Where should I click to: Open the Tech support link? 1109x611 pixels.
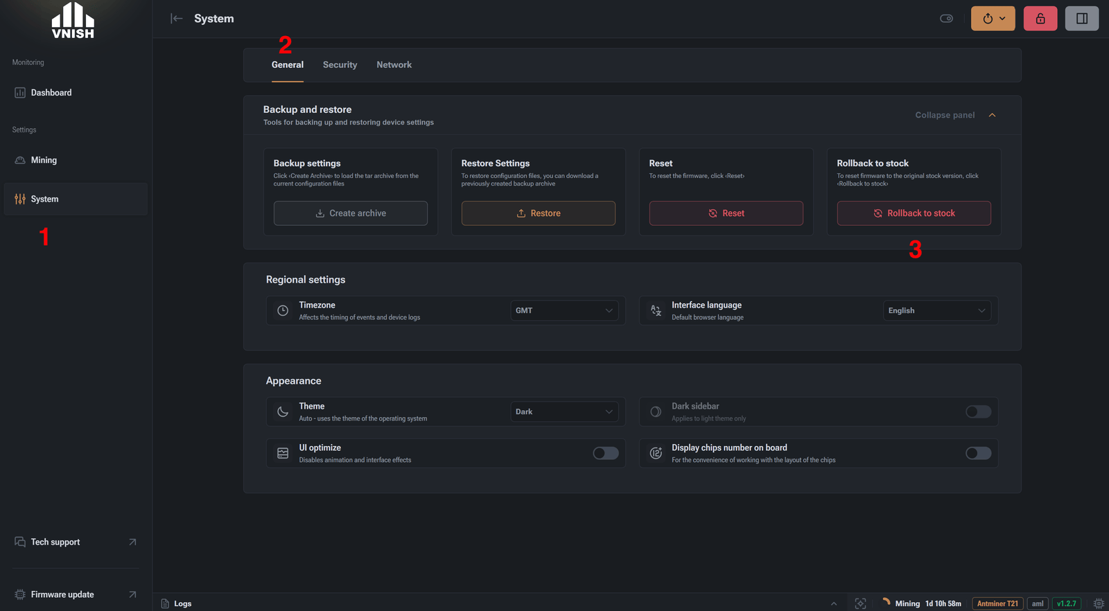click(55, 542)
